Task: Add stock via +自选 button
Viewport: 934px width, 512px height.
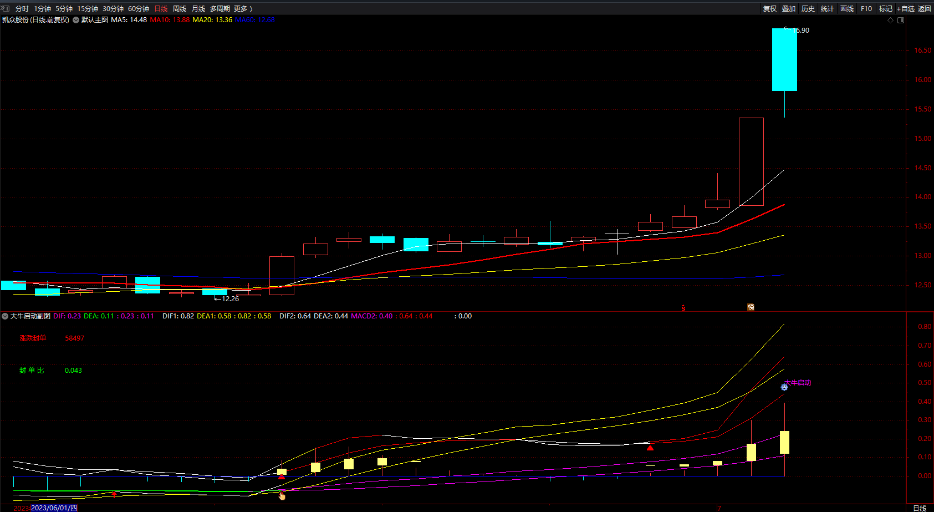Action: [x=906, y=9]
